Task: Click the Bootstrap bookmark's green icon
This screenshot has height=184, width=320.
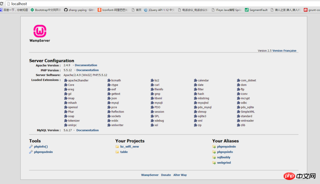Action: (32, 10)
